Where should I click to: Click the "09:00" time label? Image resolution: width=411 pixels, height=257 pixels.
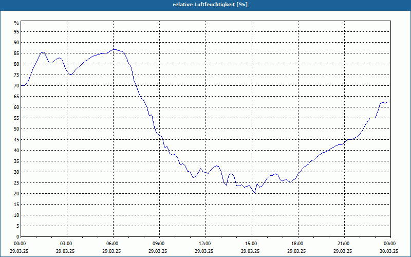tap(159, 244)
